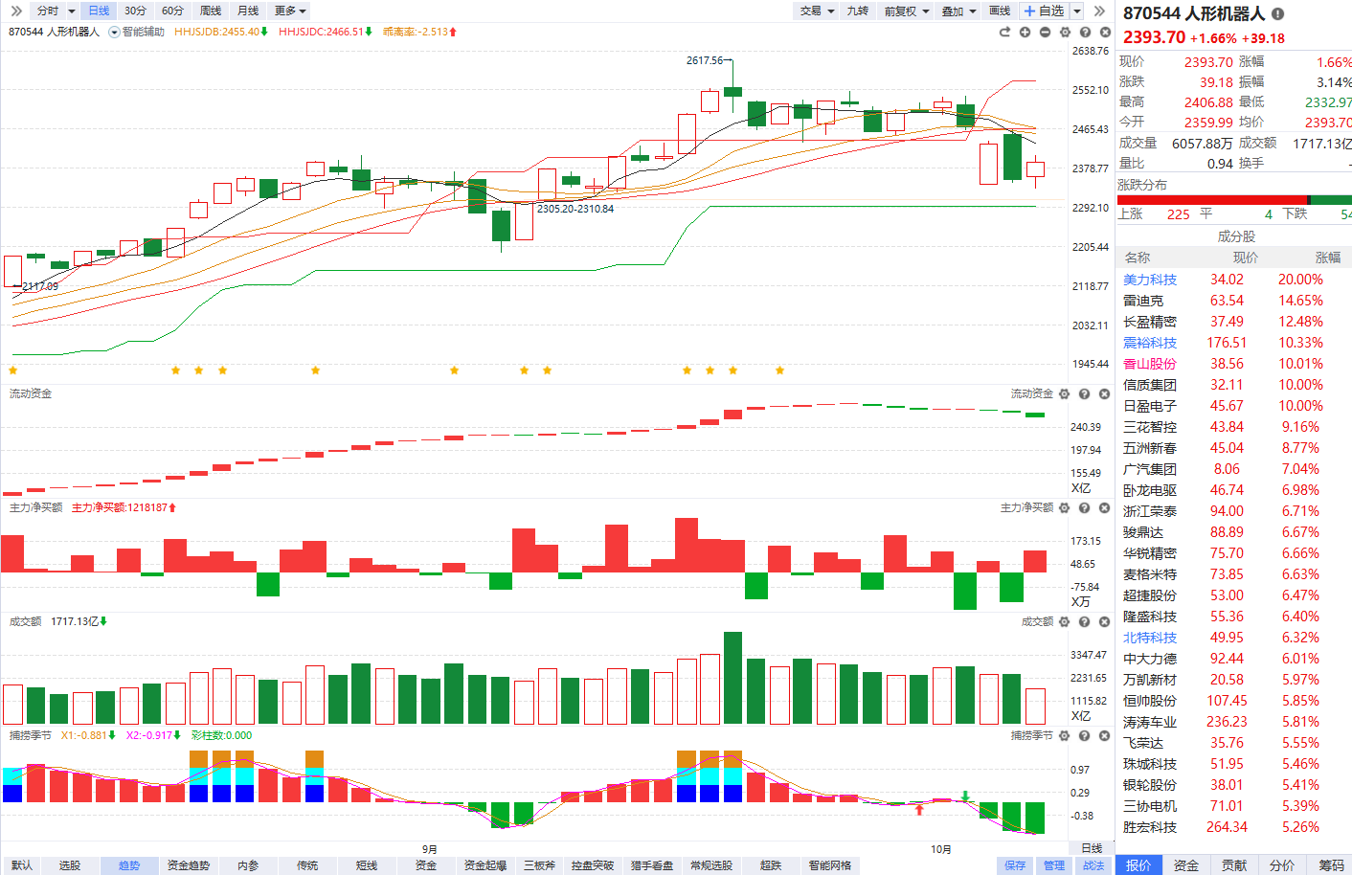Click info icon beside 人形机器人 title
The height and width of the screenshot is (875, 1352).
tap(1277, 13)
